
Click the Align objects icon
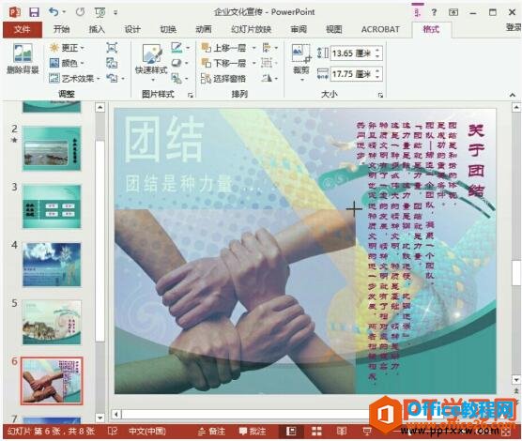click(267, 48)
